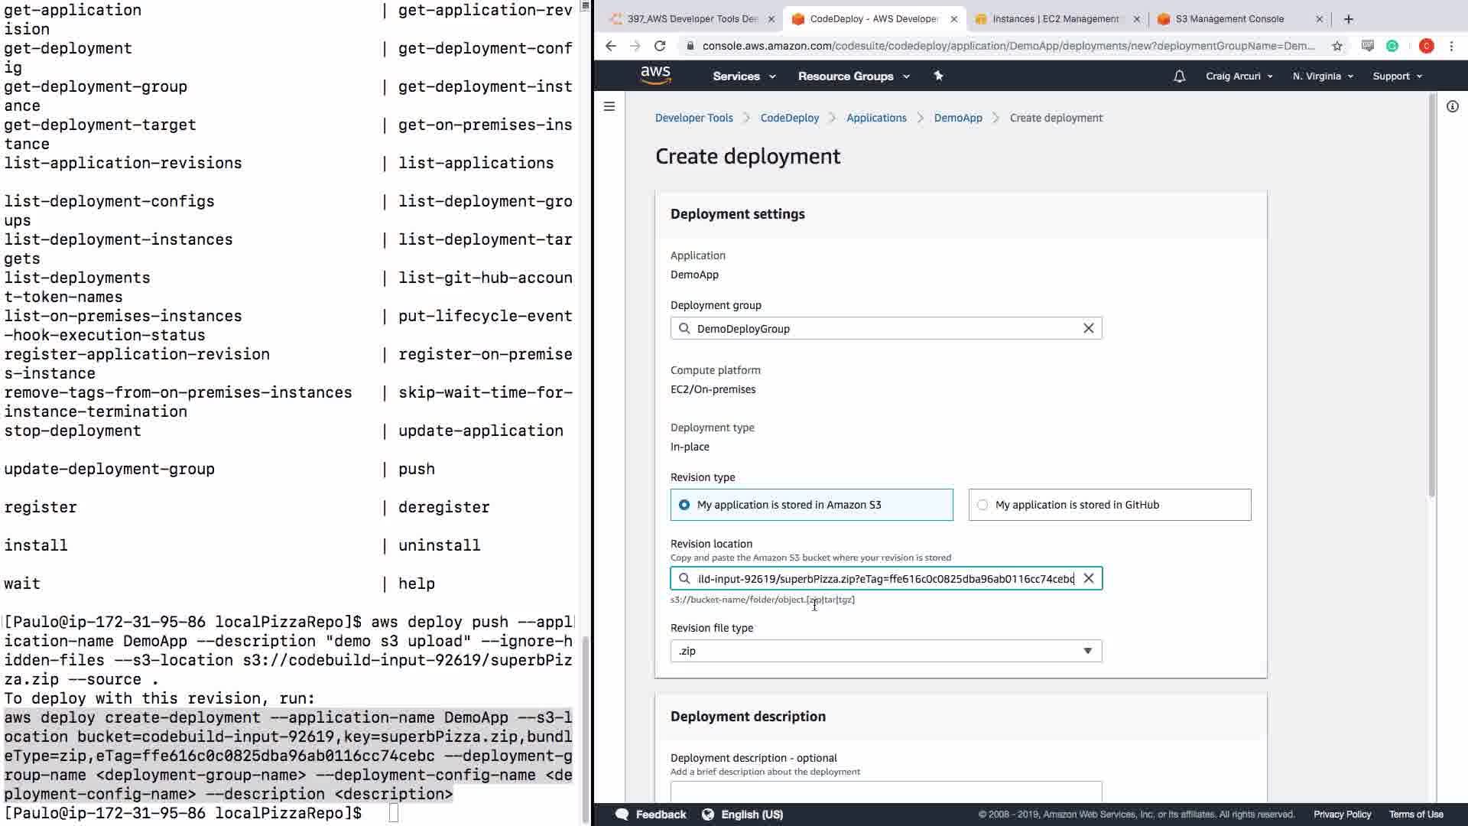Image resolution: width=1468 pixels, height=826 pixels.
Task: Switch to the Instances EC2 Management tab
Action: (1054, 18)
